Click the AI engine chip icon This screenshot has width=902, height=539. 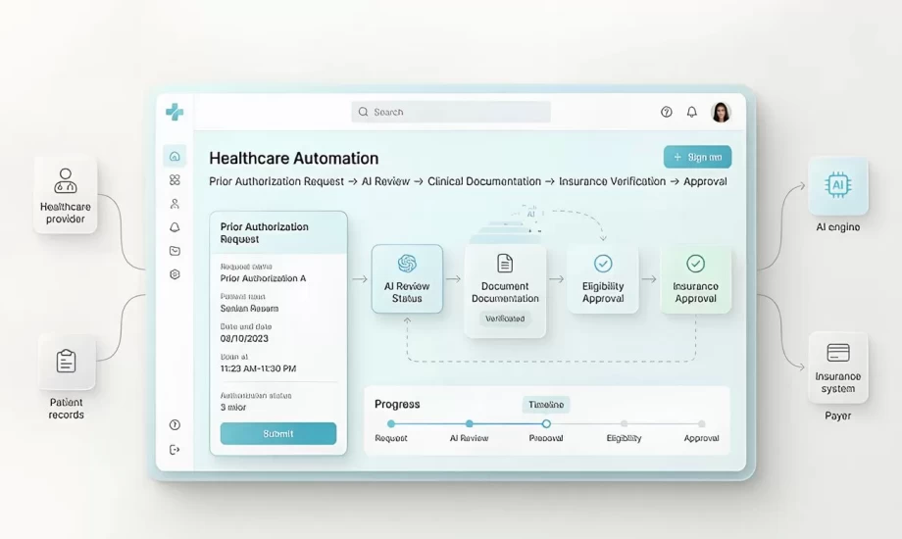[x=838, y=185]
